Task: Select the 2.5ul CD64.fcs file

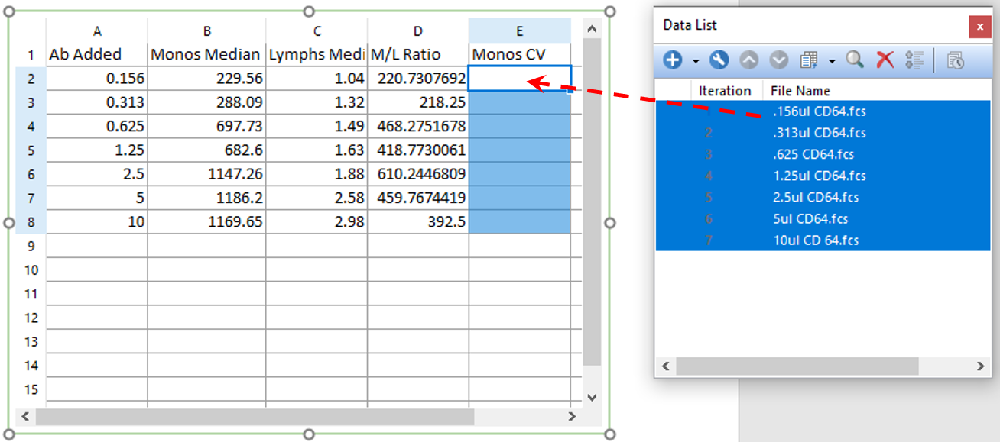Action: pyautogui.click(x=823, y=197)
